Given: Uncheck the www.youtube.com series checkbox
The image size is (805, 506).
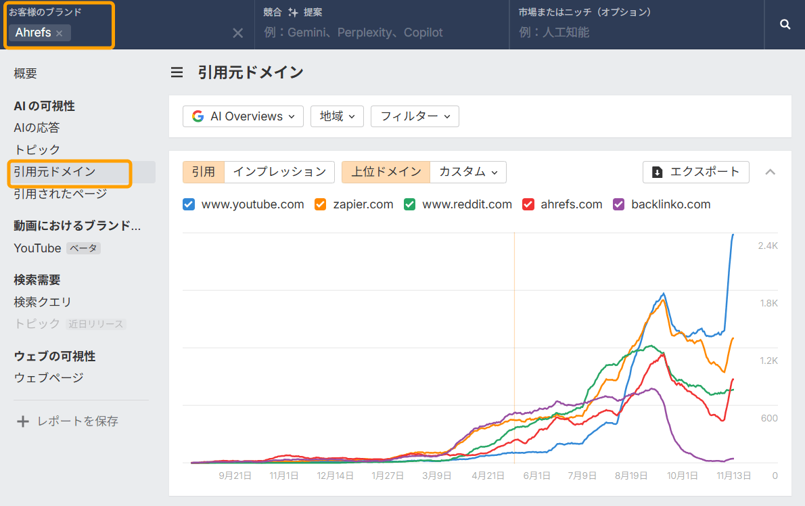Looking at the screenshot, I should click(188, 204).
